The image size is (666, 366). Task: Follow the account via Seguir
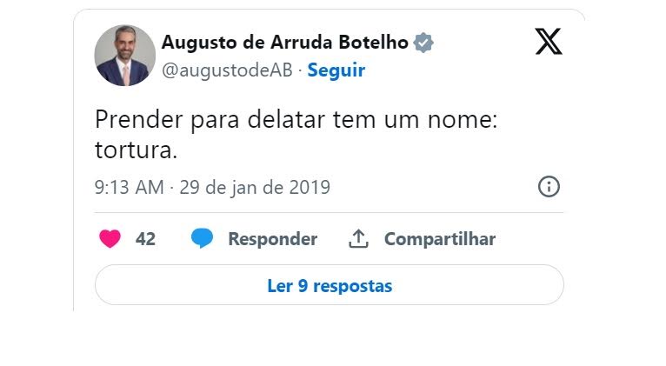click(x=336, y=71)
